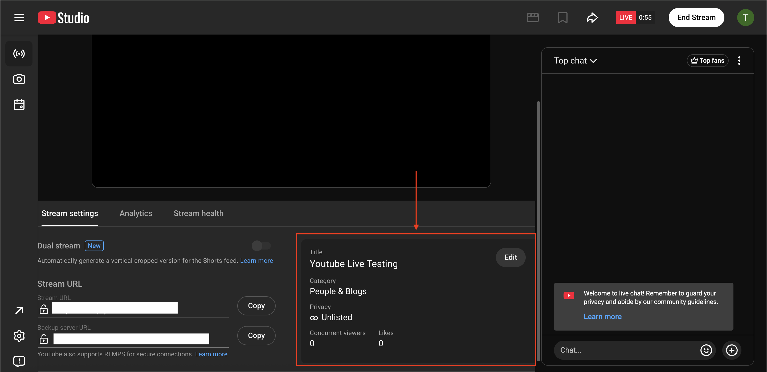Click the send feedback icon
This screenshot has height=372, width=767.
(x=19, y=361)
